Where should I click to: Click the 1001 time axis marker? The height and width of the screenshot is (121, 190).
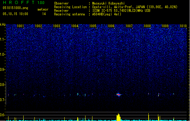(20, 26)
